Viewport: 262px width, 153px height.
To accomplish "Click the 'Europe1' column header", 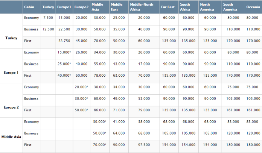I will pos(64,7).
